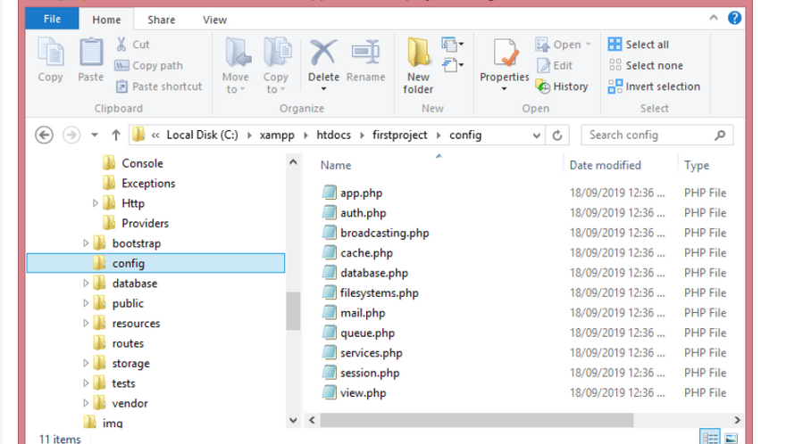Select the database.php file
The image size is (786, 444).
[x=373, y=273]
